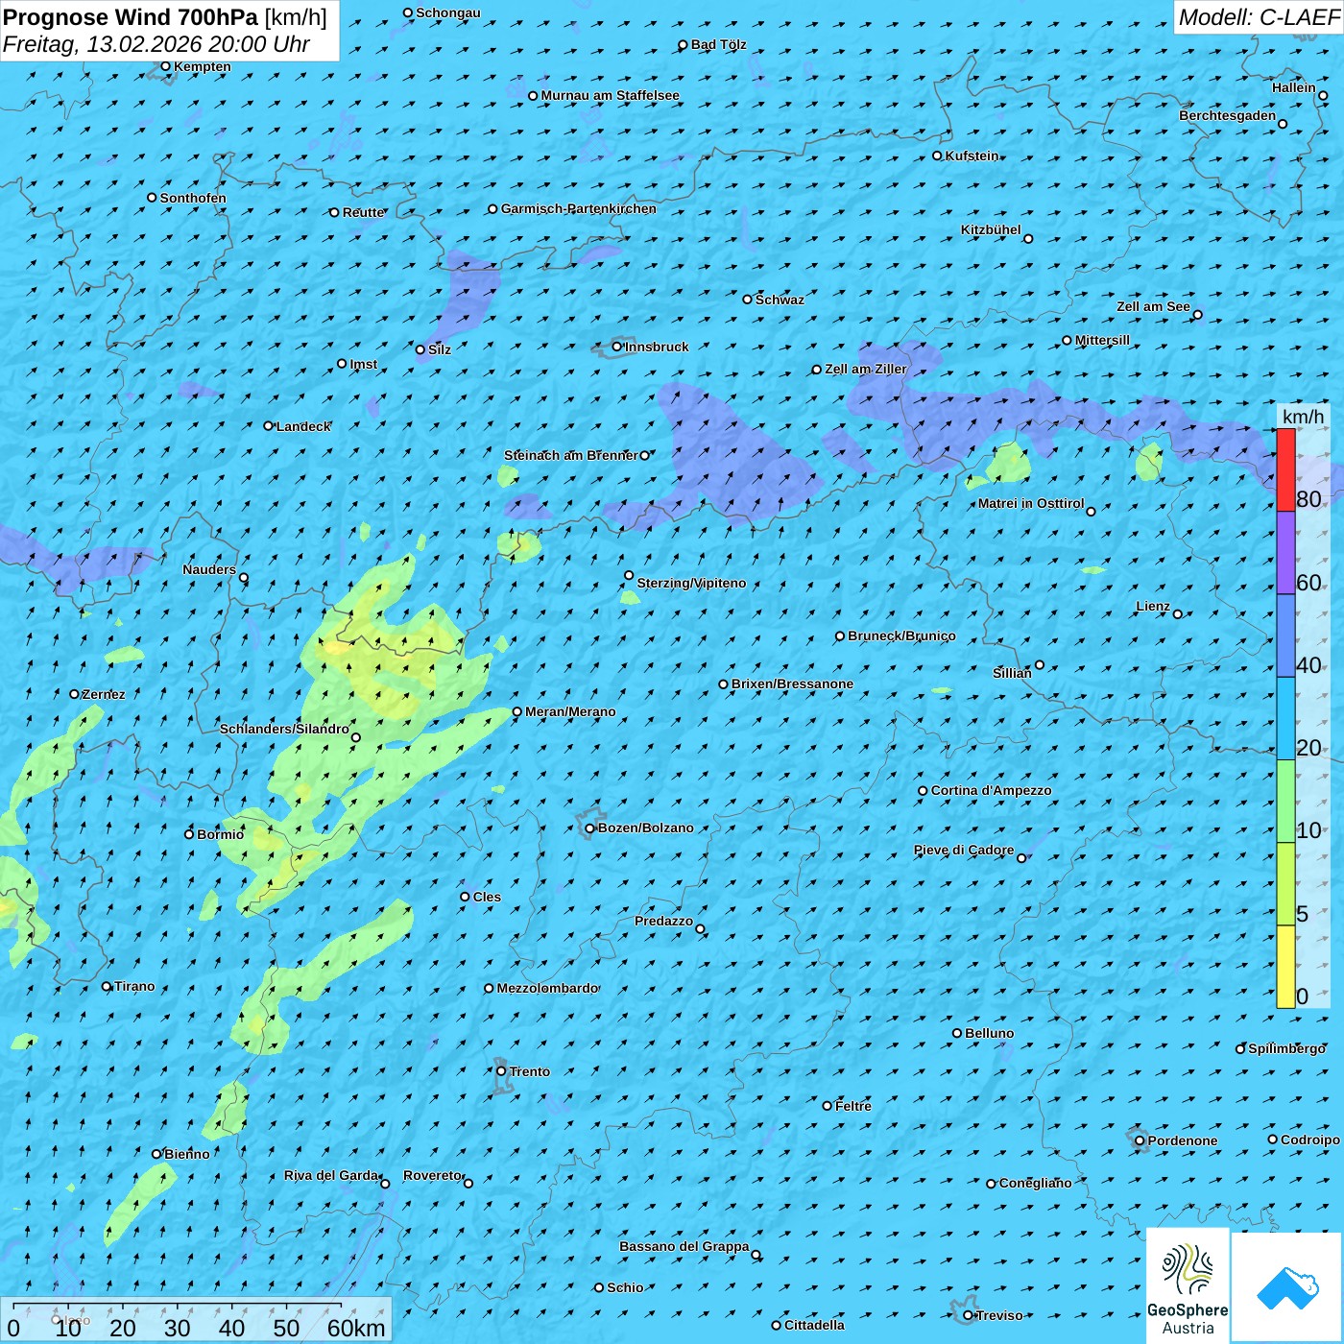
Task: Click the Zernez label
Action: (x=104, y=694)
